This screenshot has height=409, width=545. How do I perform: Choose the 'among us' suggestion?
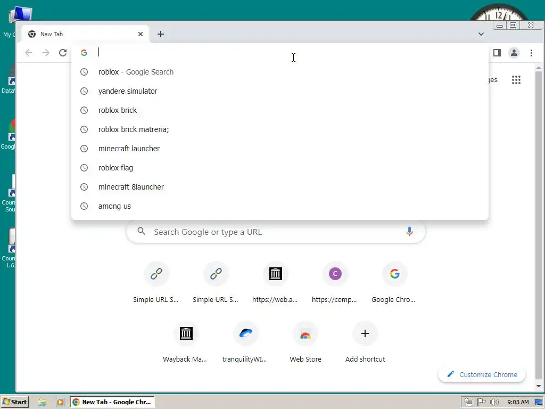coord(280,206)
